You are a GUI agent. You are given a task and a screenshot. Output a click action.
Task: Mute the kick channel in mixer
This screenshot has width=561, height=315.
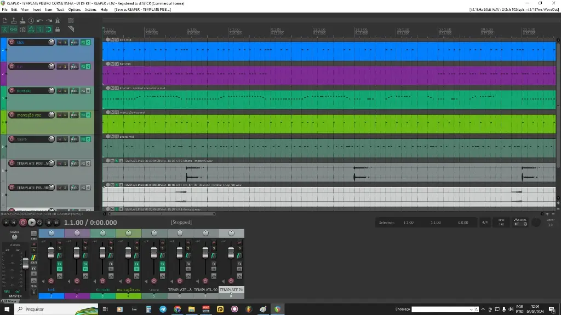click(x=59, y=242)
